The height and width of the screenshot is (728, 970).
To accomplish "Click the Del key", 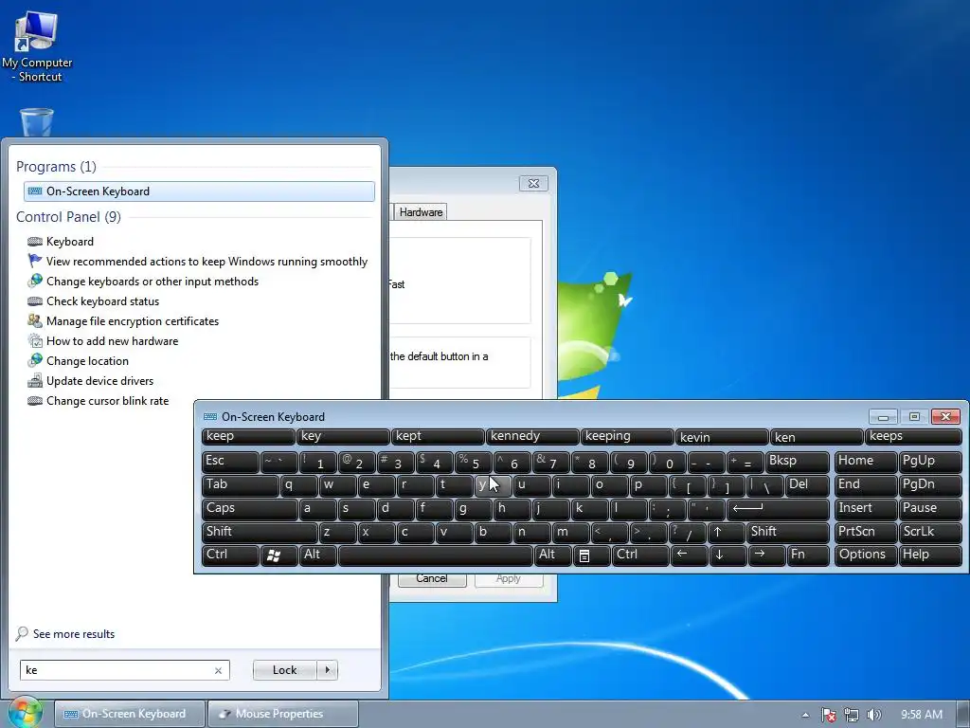I will click(807, 485).
